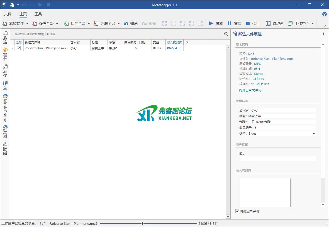
Task: Open the search magnifier above the file grid
Action: click(226, 34)
